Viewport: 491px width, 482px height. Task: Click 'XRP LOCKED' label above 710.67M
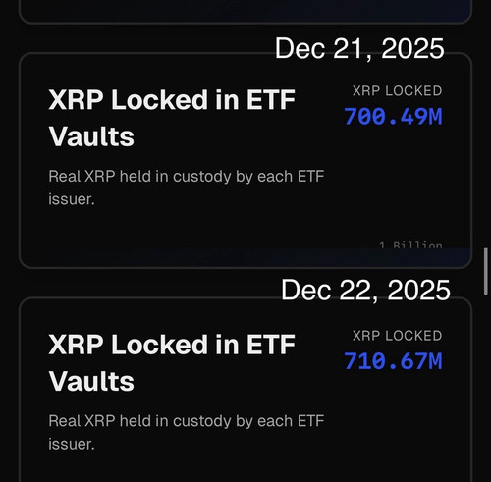click(397, 336)
